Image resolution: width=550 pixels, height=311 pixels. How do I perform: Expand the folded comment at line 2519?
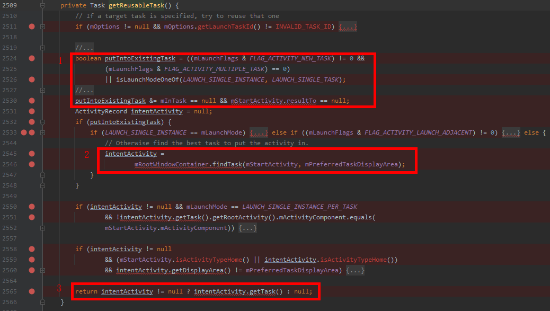coord(42,48)
